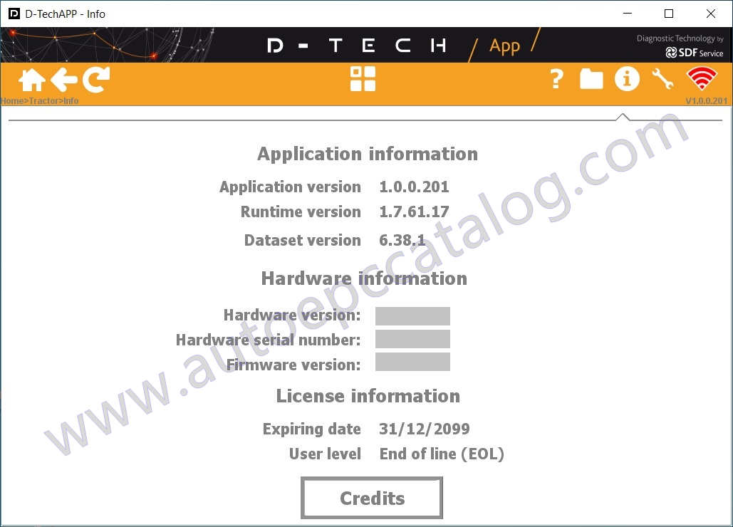Open the four-square grid menu icon
The width and height of the screenshot is (733, 527).
pos(363,78)
